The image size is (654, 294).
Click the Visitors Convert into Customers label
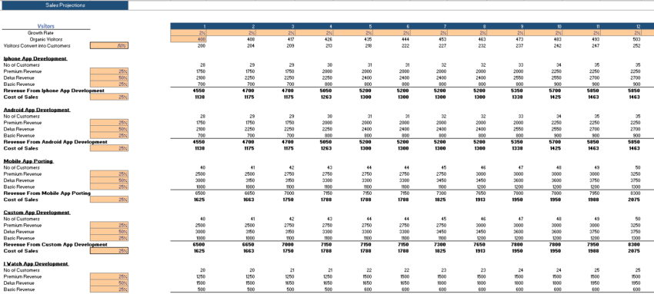tap(37, 46)
